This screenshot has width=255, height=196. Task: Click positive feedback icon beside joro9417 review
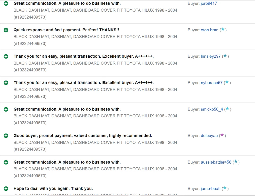(6, 3)
